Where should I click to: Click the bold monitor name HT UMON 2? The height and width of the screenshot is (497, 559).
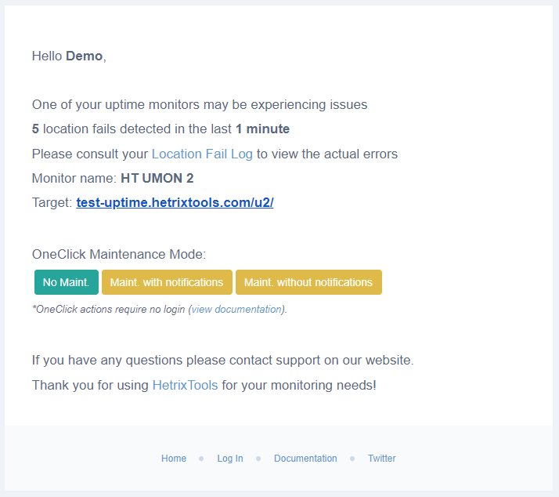pyautogui.click(x=157, y=178)
